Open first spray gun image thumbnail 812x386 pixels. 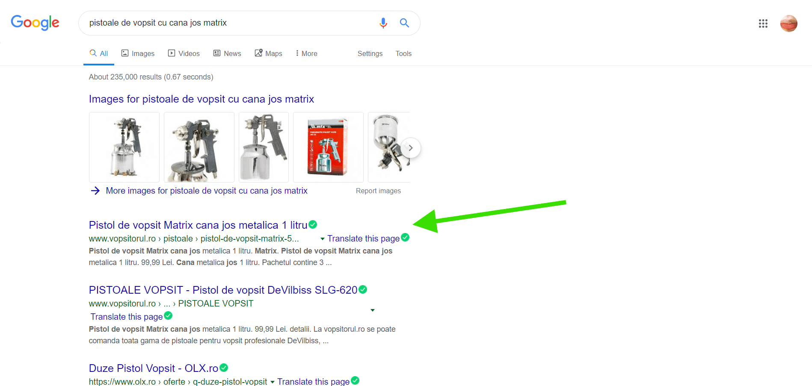[x=124, y=147]
